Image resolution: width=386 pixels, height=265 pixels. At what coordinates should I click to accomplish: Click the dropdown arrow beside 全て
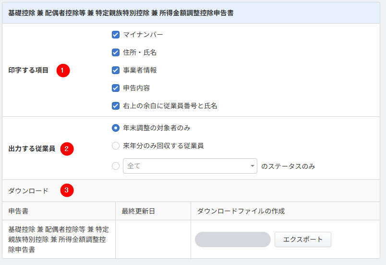(x=253, y=166)
